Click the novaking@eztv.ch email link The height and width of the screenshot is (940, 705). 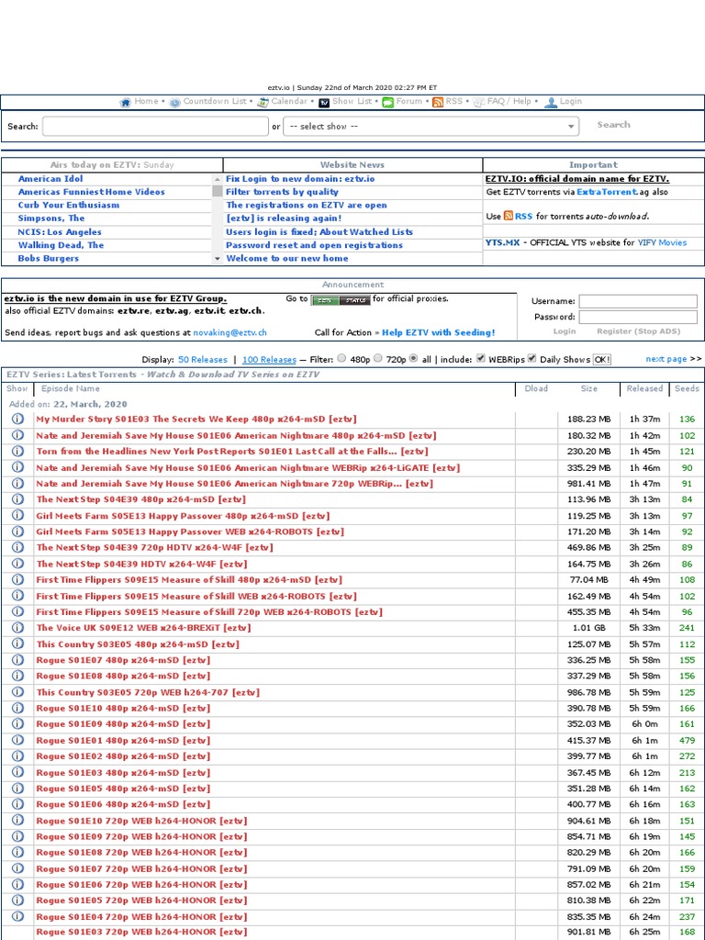tap(229, 332)
